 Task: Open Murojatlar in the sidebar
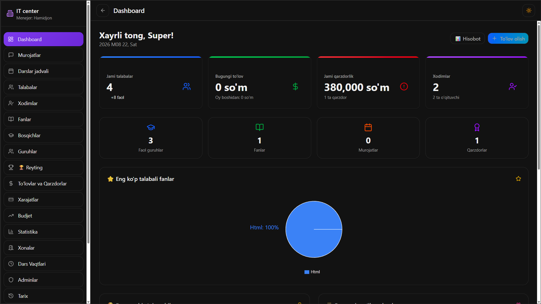click(x=43, y=55)
